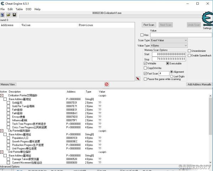Select the Gold Per Turn description text
Viewport: 213px width, 171px height.
pyautogui.click(x=23, y=106)
